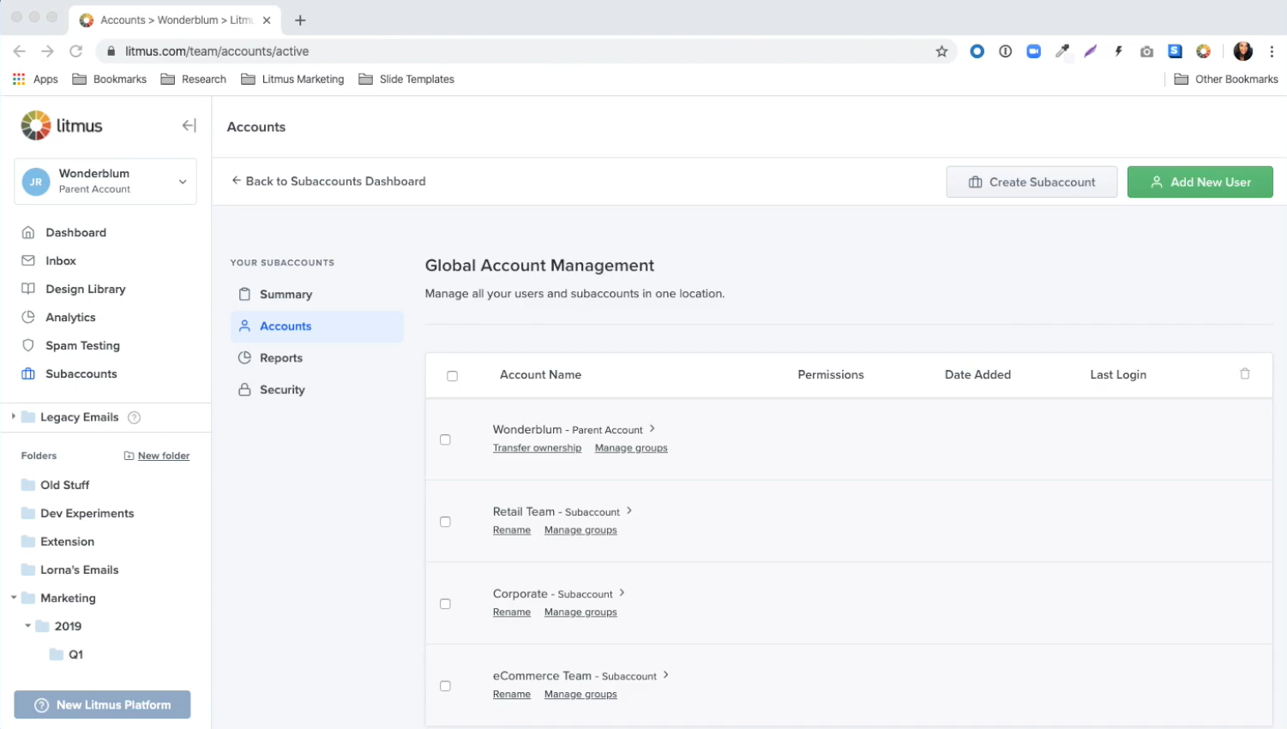
Task: Click the trash icon in the accounts table header
Action: pos(1245,374)
